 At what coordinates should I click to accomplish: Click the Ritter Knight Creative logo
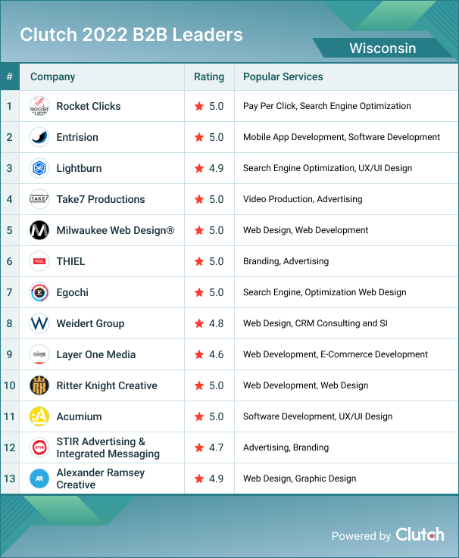(39, 386)
